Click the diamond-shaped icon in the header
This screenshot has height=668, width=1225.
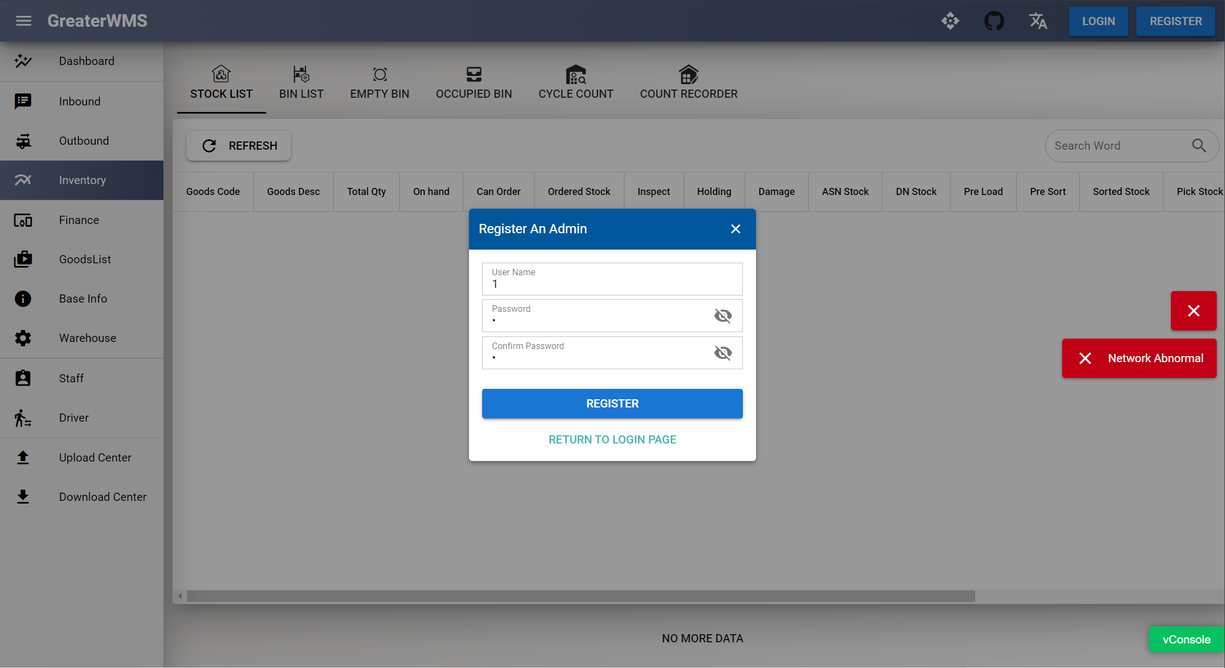pos(950,21)
